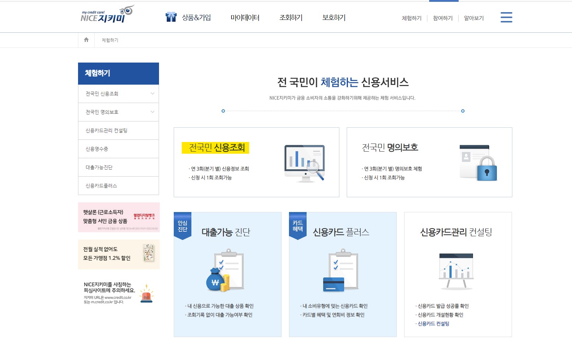Image resolution: width=572 pixels, height=340 pixels.
Task: Click the siren icon in phishing warning banner
Action: (146, 293)
